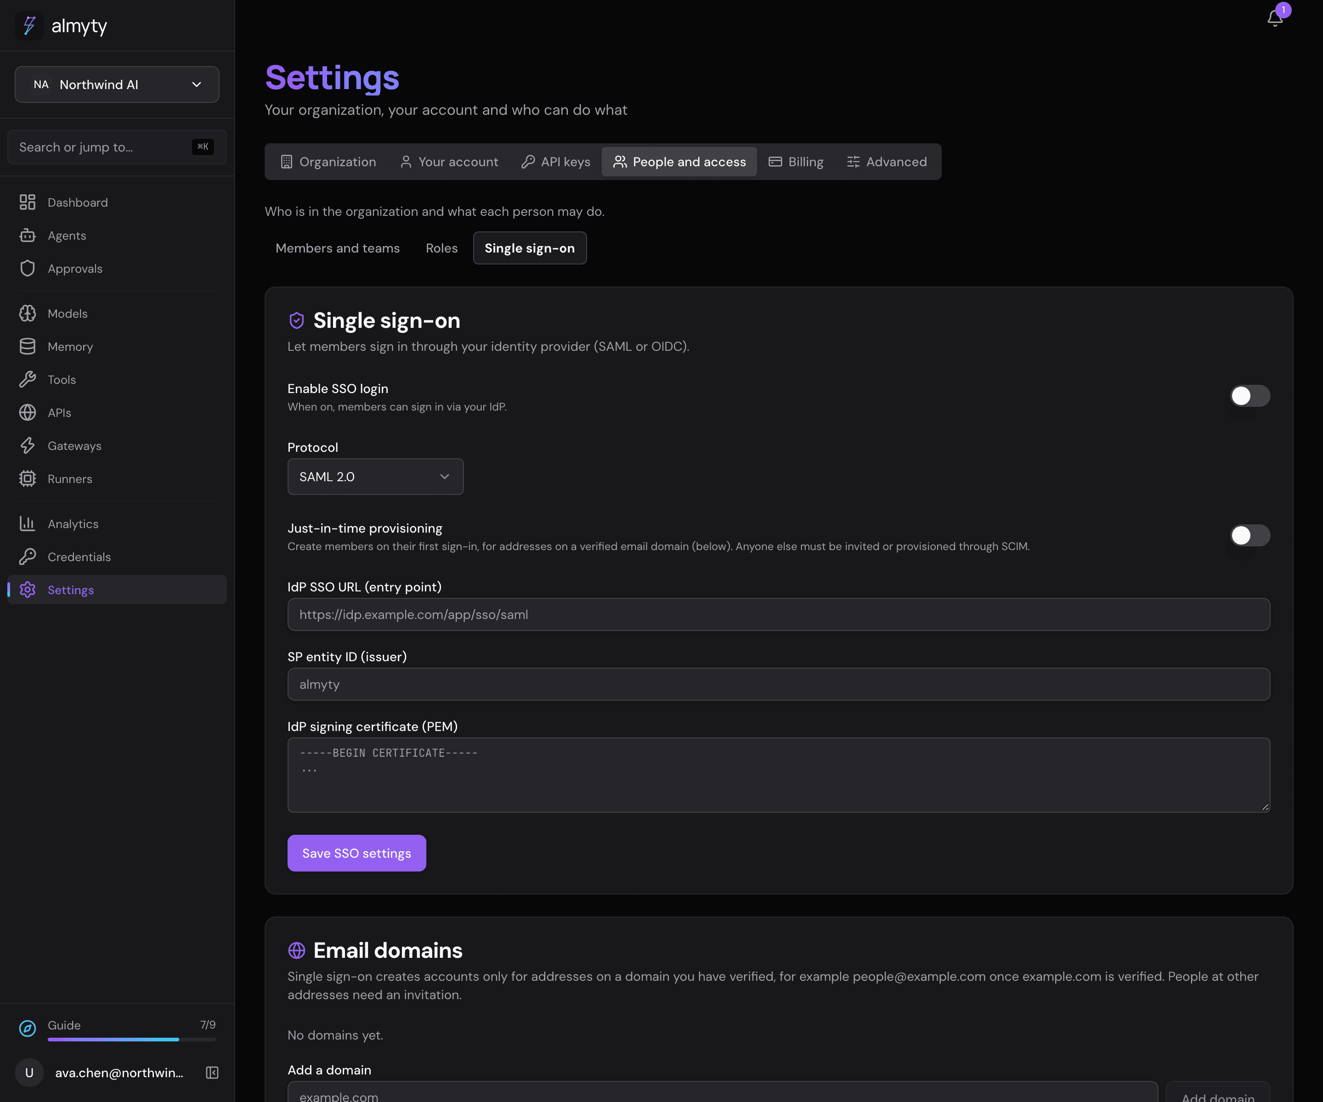
Task: Click the user avatar with letter U
Action: click(x=29, y=1073)
